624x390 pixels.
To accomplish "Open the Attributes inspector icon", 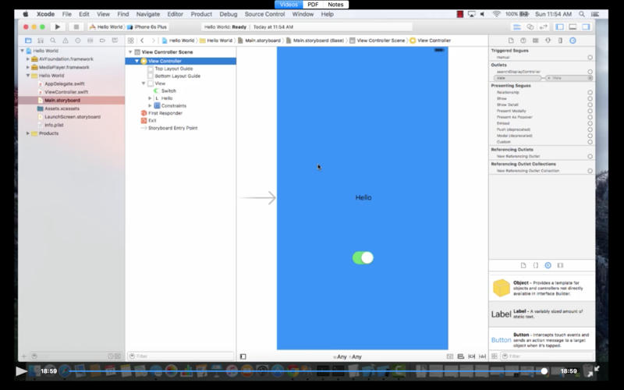I will [548, 41].
